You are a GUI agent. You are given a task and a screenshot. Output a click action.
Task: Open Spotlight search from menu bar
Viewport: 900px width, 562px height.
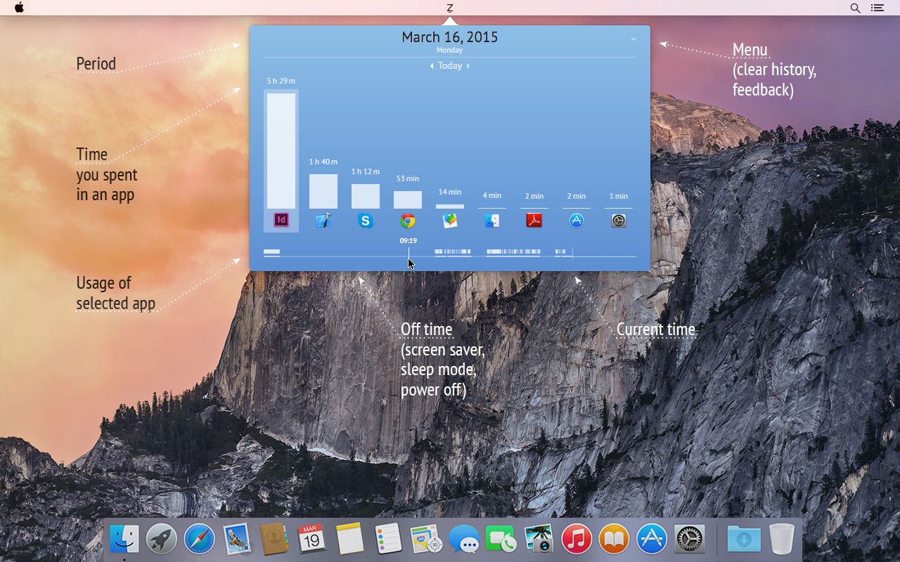[x=855, y=8]
